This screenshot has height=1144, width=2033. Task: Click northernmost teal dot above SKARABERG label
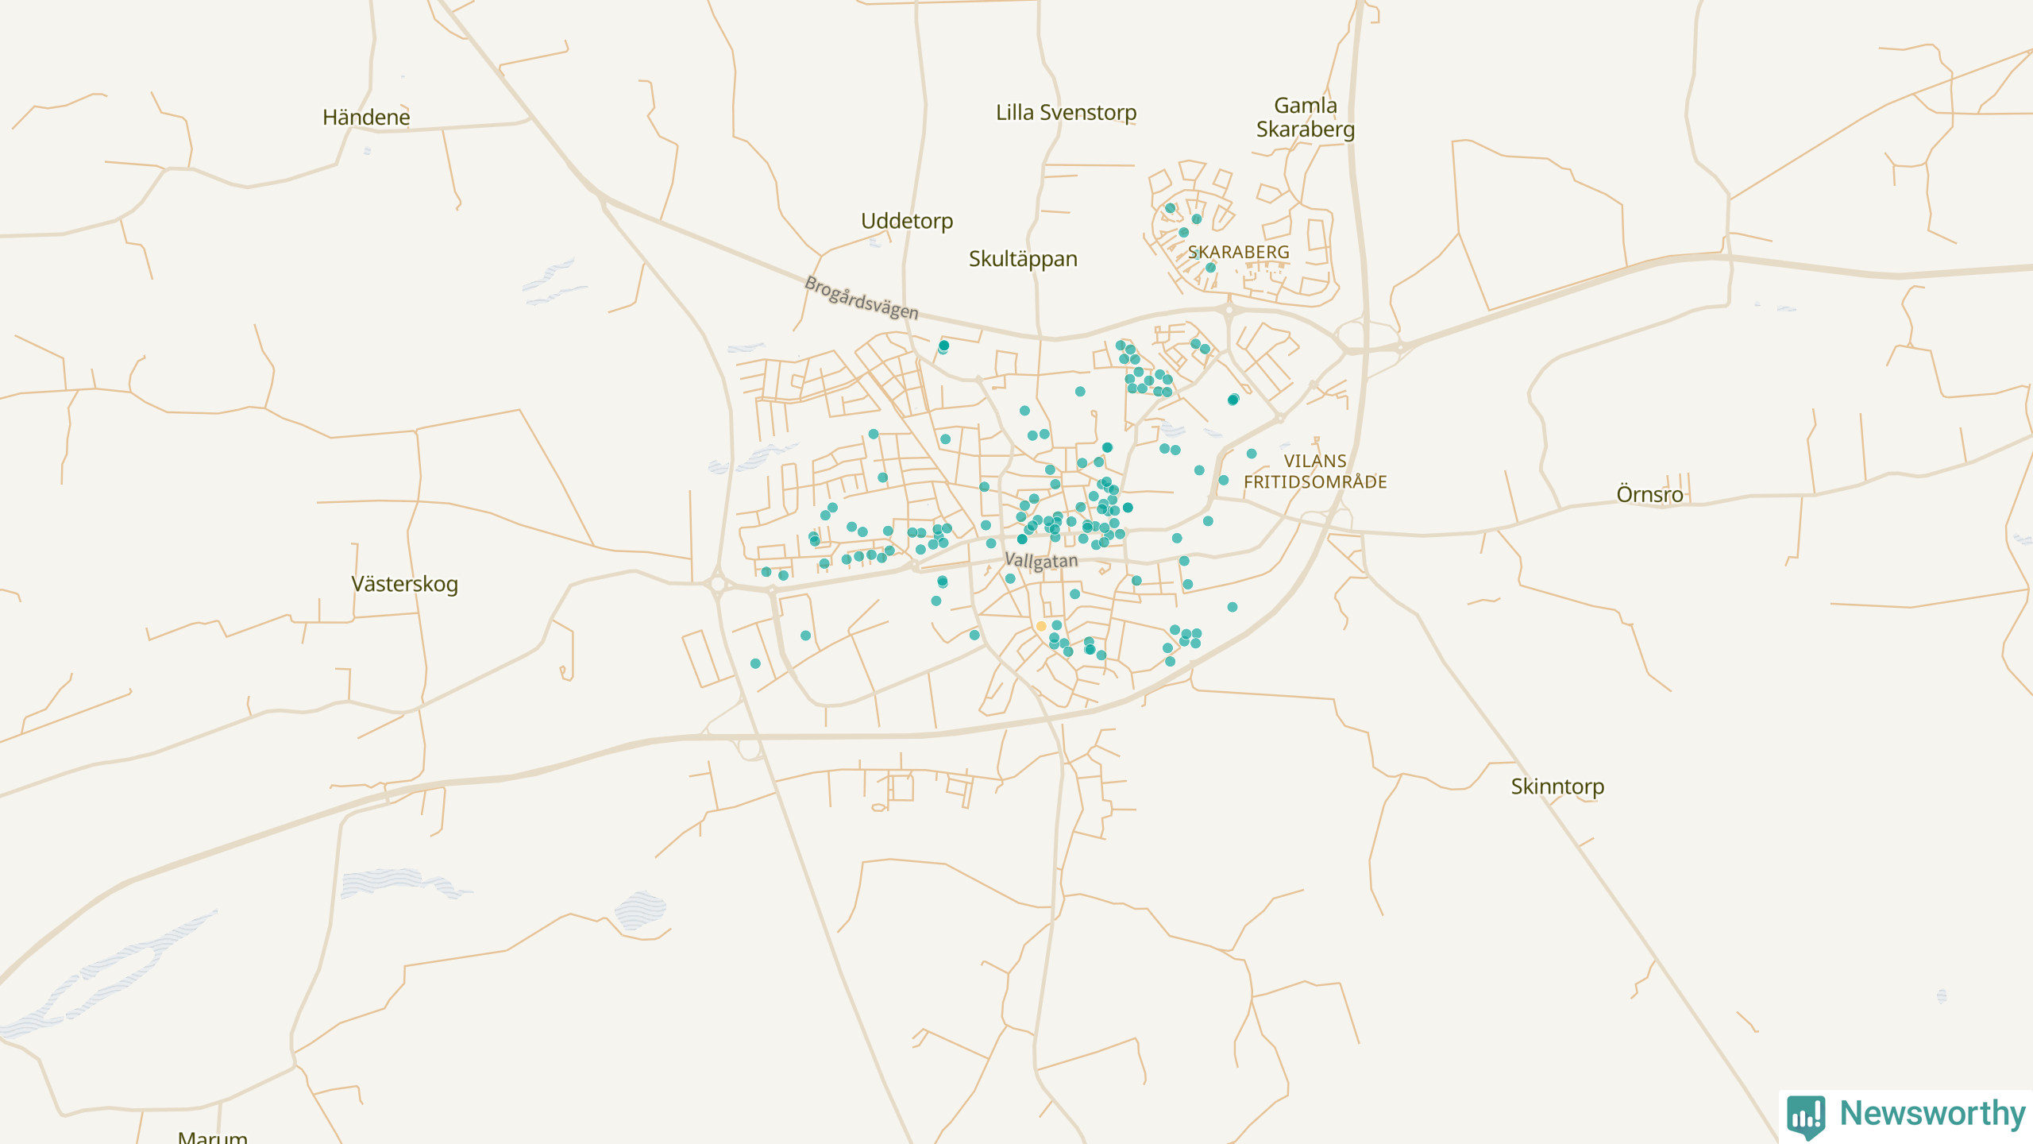point(1170,208)
